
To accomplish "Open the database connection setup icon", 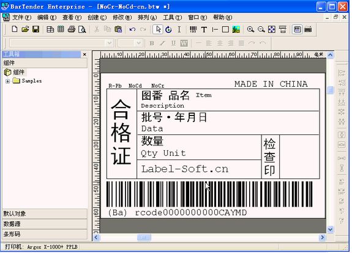I will (61, 29).
